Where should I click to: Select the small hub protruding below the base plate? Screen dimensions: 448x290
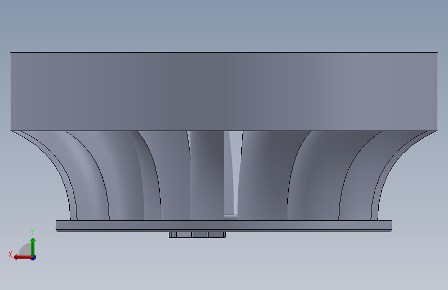(197, 235)
